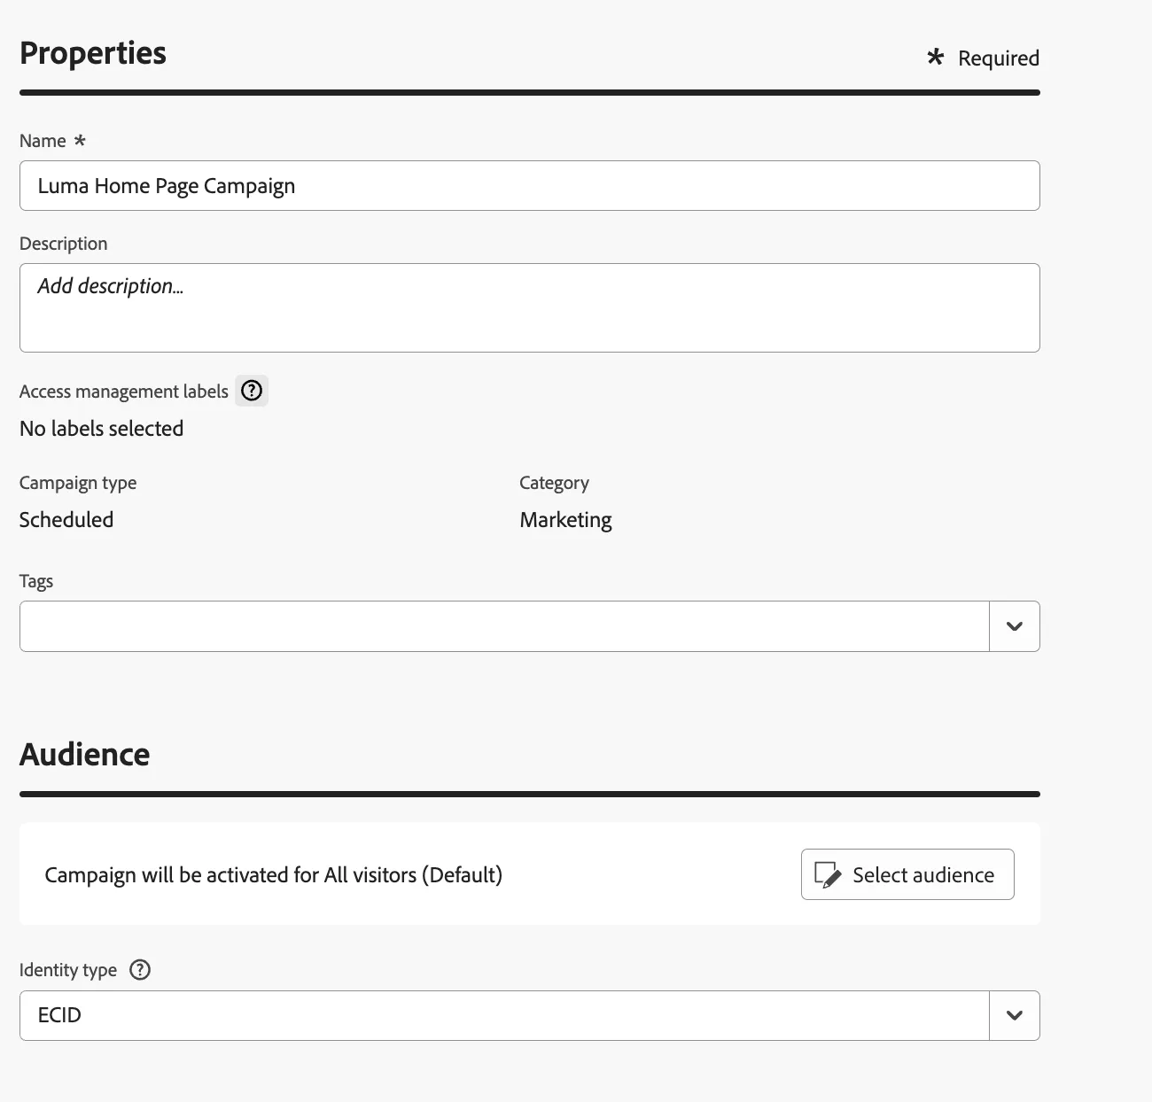
Task: Click the Marketing category value
Action: coord(565,520)
